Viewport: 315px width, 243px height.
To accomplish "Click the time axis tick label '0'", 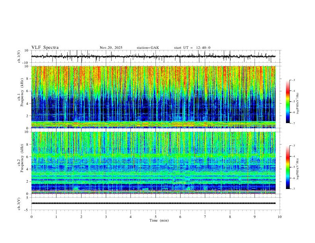I will 31,217.
